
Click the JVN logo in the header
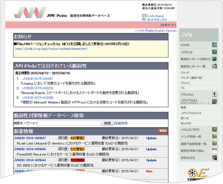point(30,13)
